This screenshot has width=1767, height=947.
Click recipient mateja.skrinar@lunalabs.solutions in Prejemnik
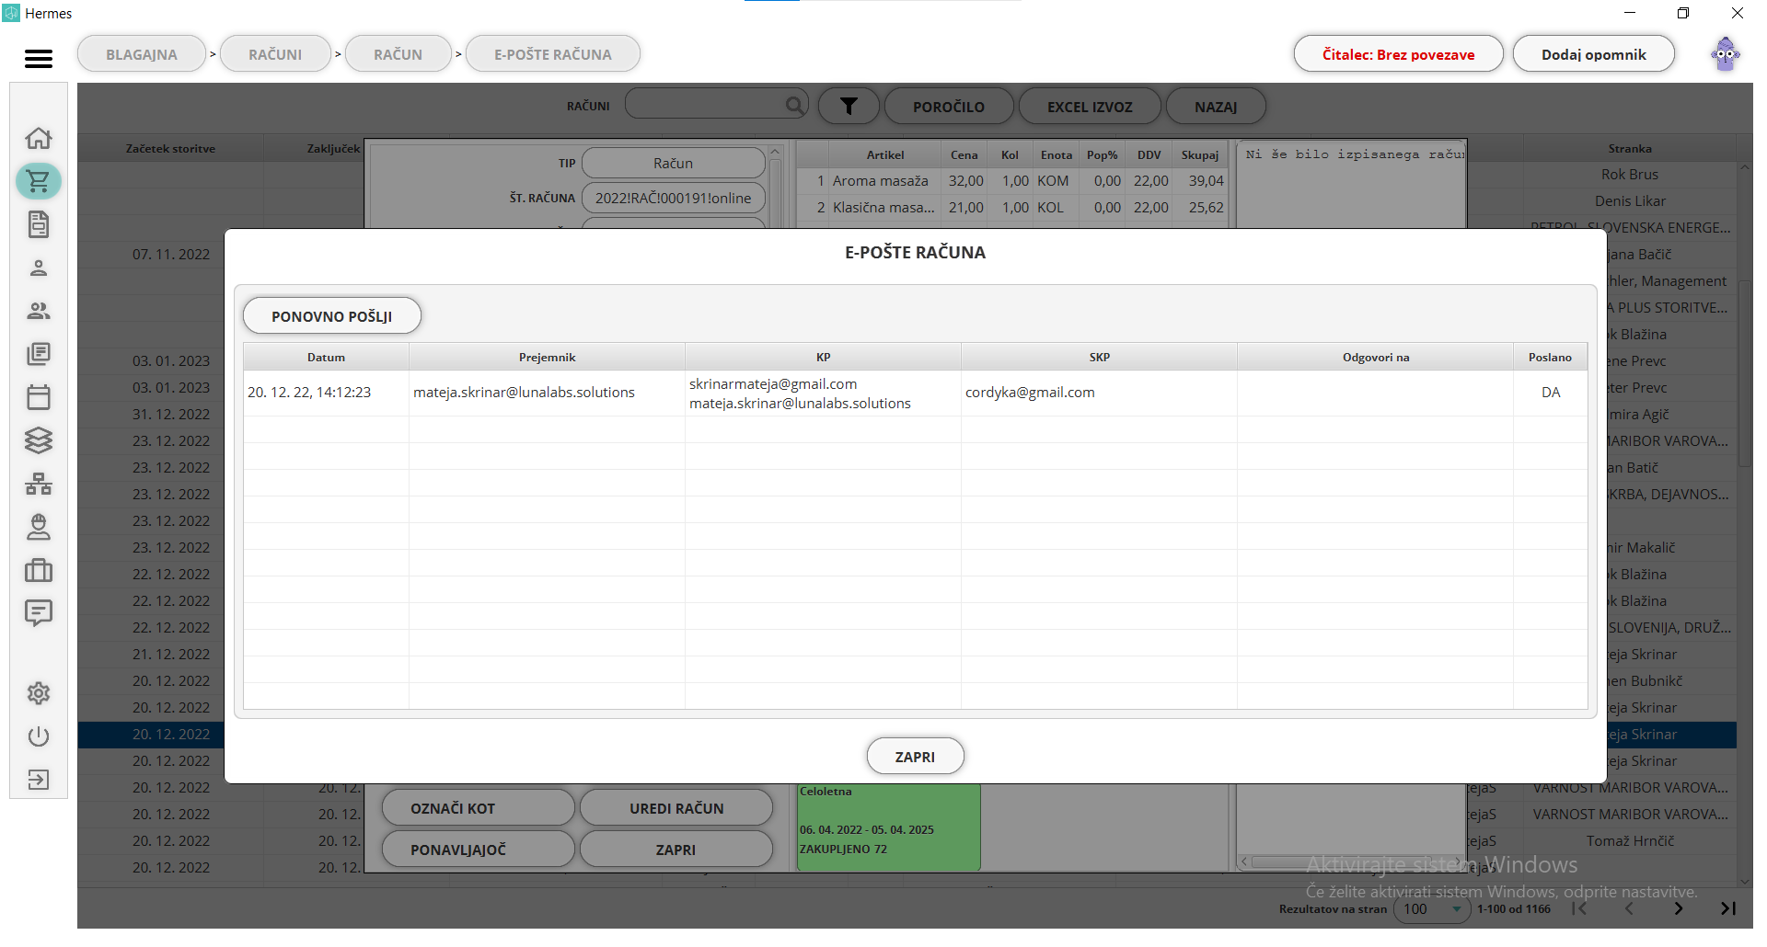coord(524,393)
